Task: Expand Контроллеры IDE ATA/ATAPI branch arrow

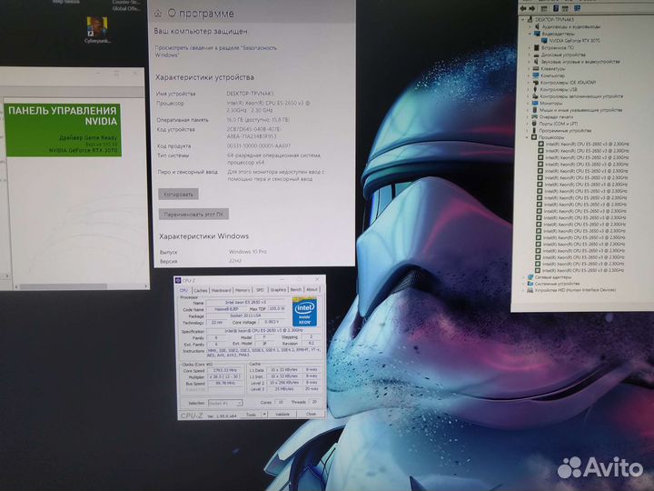Action: [529, 83]
